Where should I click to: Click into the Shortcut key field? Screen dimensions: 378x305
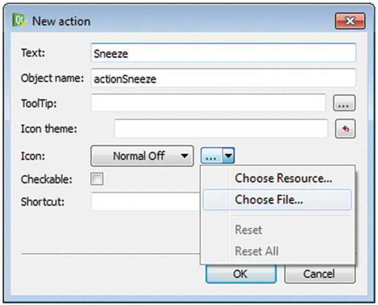pyautogui.click(x=146, y=202)
